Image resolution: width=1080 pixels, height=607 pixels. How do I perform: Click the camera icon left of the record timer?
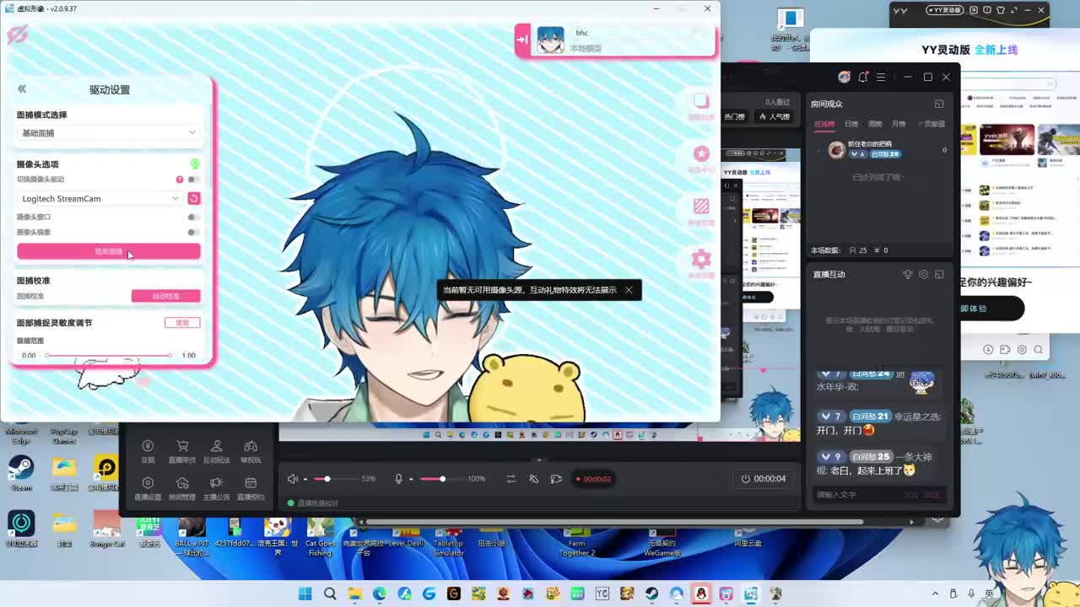[x=556, y=479]
